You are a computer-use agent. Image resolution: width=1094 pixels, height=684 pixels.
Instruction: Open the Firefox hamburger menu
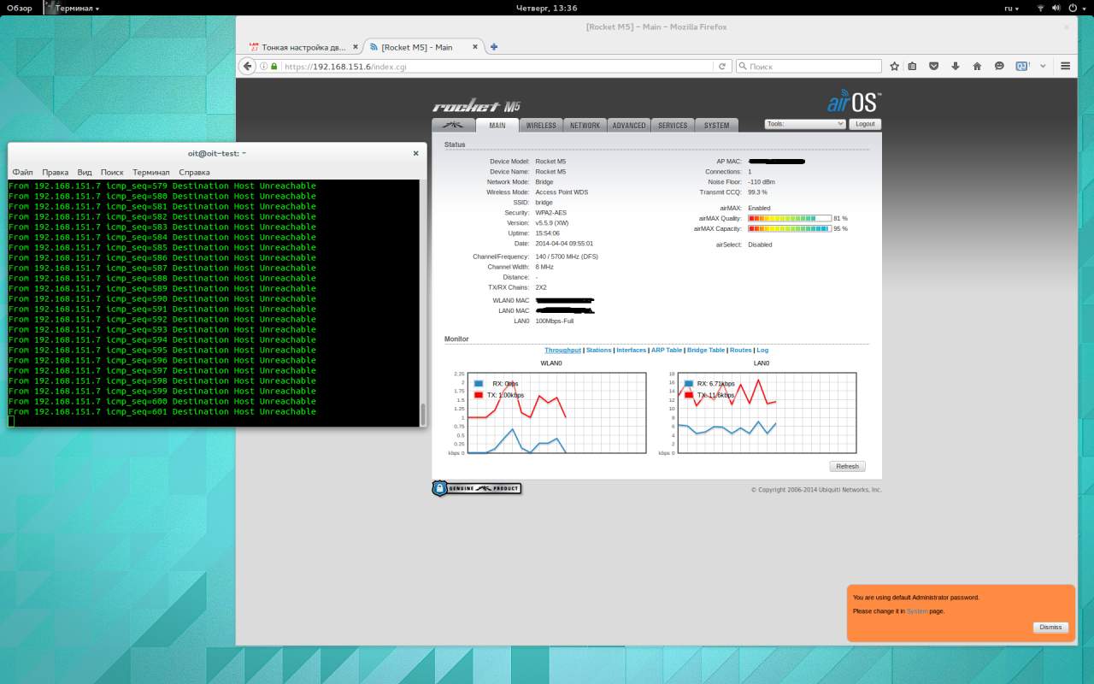click(x=1065, y=66)
